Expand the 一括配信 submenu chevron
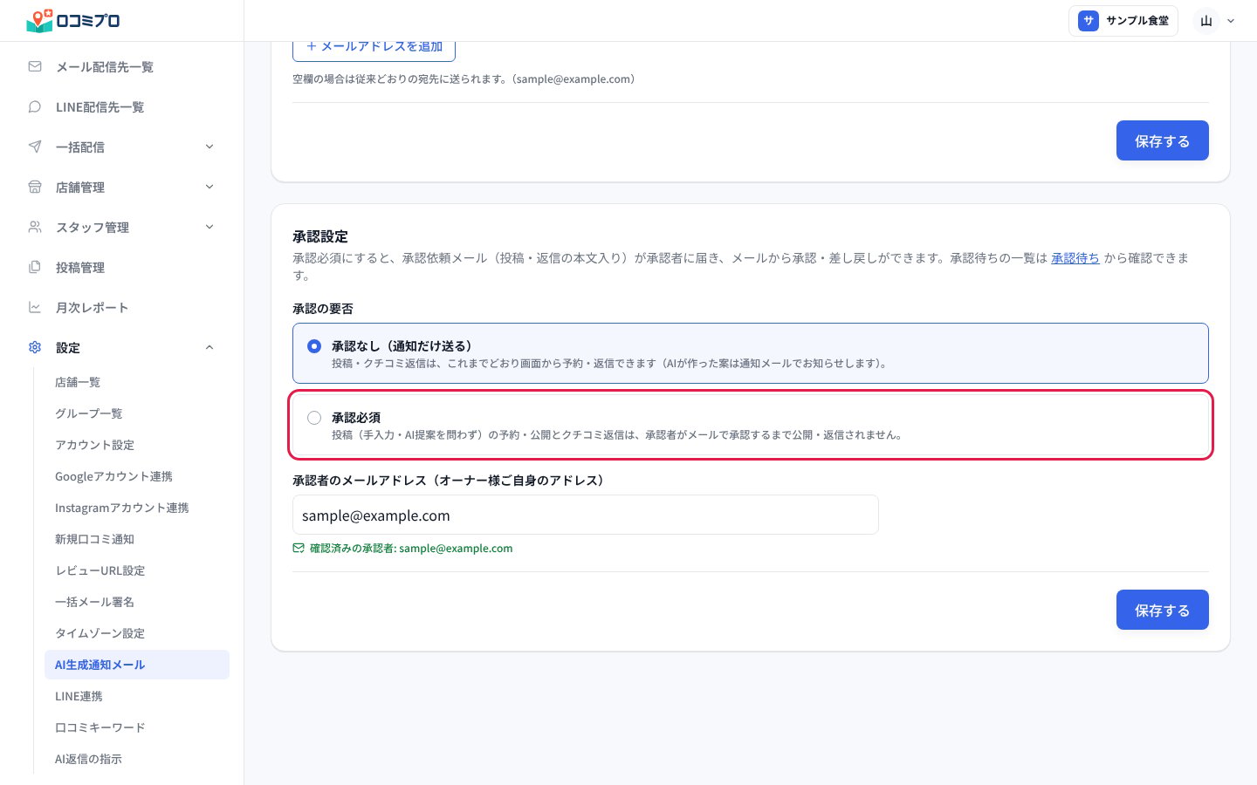 (x=209, y=147)
